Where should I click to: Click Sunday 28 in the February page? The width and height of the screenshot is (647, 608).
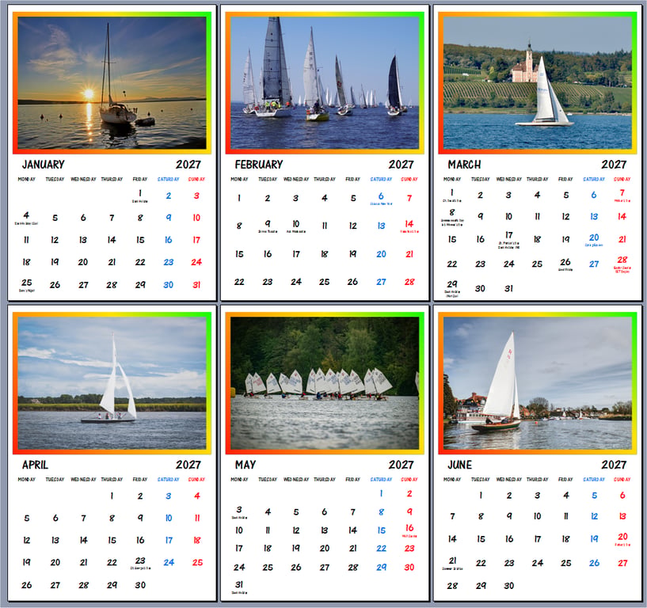(x=409, y=282)
